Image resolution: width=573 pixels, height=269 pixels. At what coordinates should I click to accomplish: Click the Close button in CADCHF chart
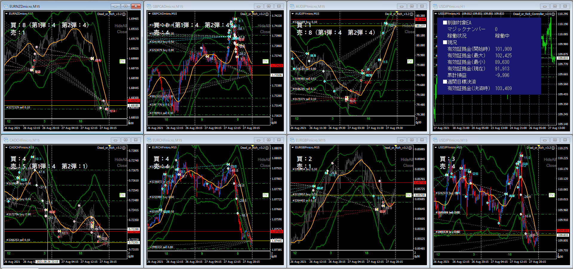pyautogui.click(x=122, y=166)
